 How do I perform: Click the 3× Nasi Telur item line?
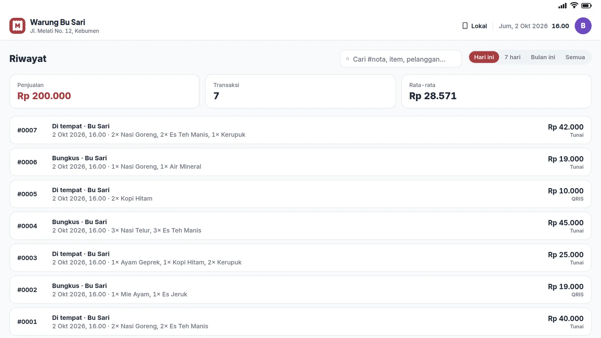(127, 230)
